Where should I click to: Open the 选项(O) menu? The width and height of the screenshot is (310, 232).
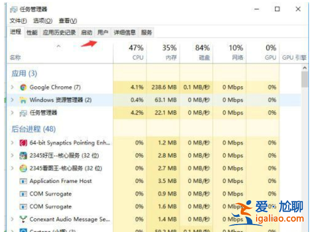pos(43,21)
